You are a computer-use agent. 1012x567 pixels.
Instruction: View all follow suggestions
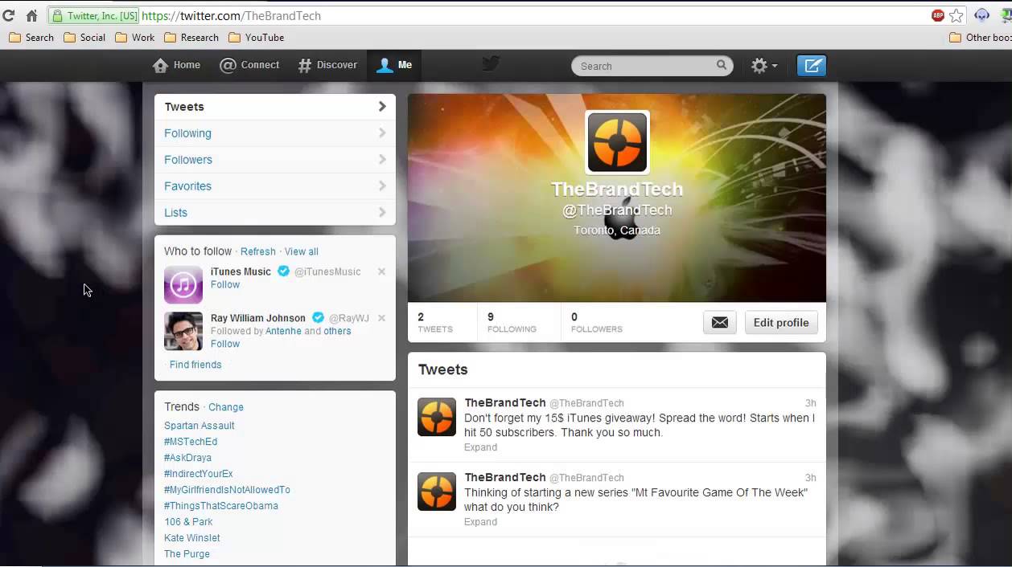pyautogui.click(x=302, y=251)
